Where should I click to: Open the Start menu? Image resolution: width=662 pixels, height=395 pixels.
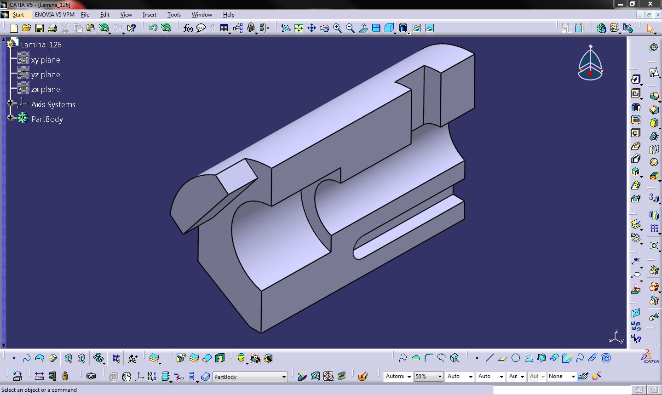18,15
